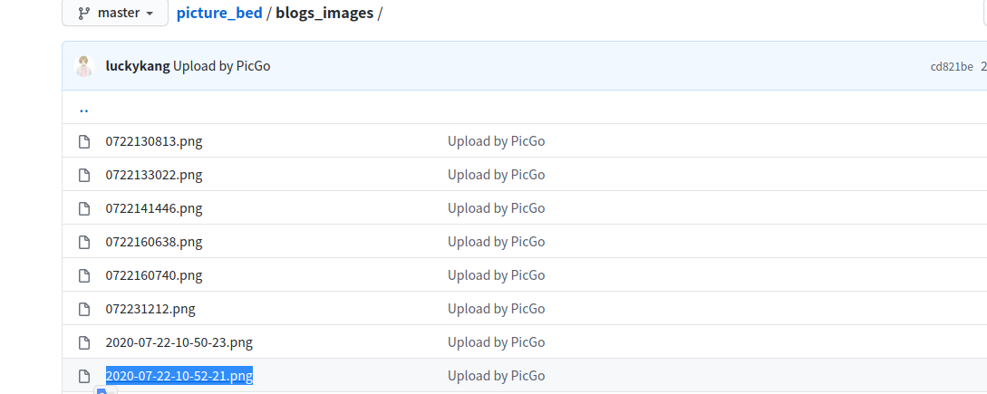Image resolution: width=987 pixels, height=394 pixels.
Task: Open luckykang profile from commit header
Action: 138,66
